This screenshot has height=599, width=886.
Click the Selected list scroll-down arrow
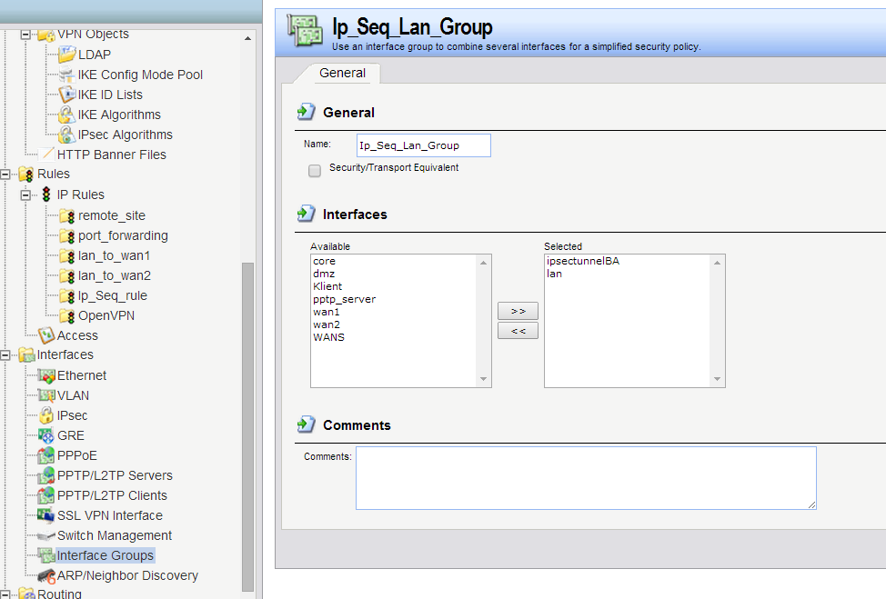[717, 379]
